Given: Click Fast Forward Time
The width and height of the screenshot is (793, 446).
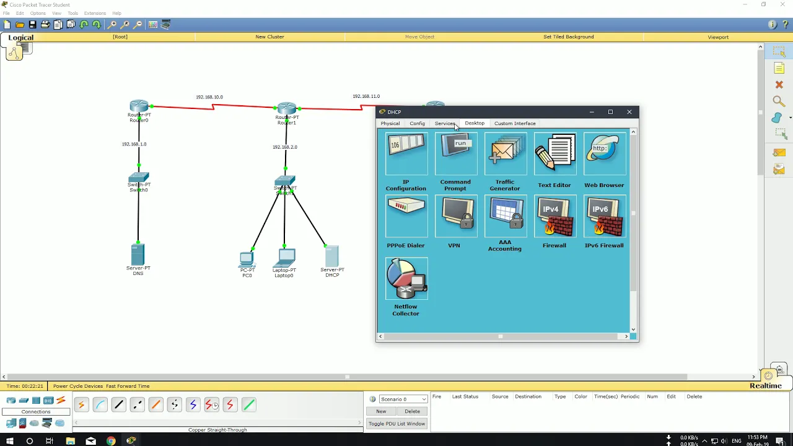Looking at the screenshot, I should point(128,386).
